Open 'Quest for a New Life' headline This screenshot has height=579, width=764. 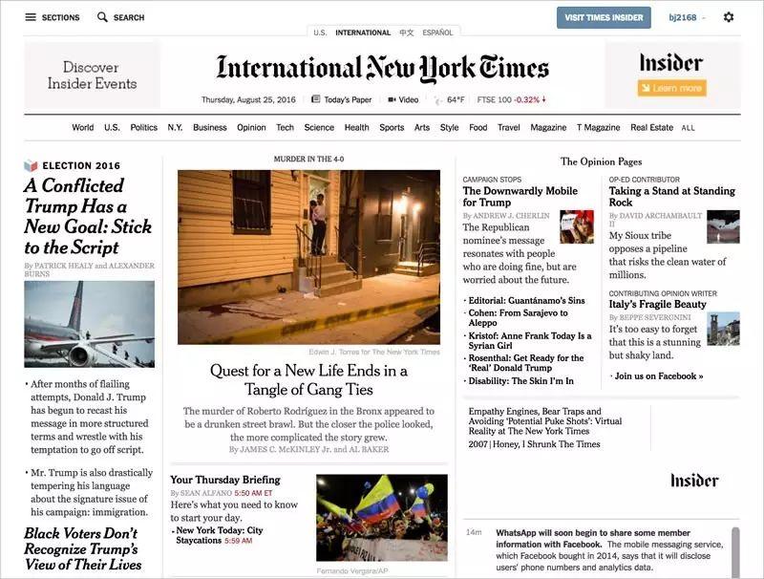308,379
